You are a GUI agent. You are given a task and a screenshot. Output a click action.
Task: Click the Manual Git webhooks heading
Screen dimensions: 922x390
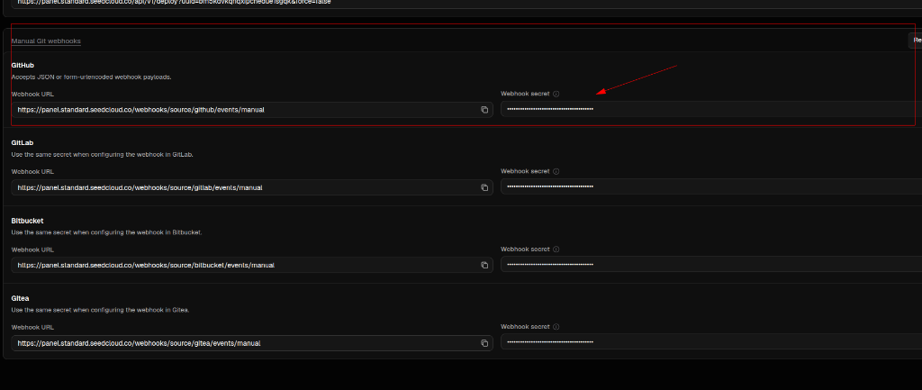pos(46,41)
